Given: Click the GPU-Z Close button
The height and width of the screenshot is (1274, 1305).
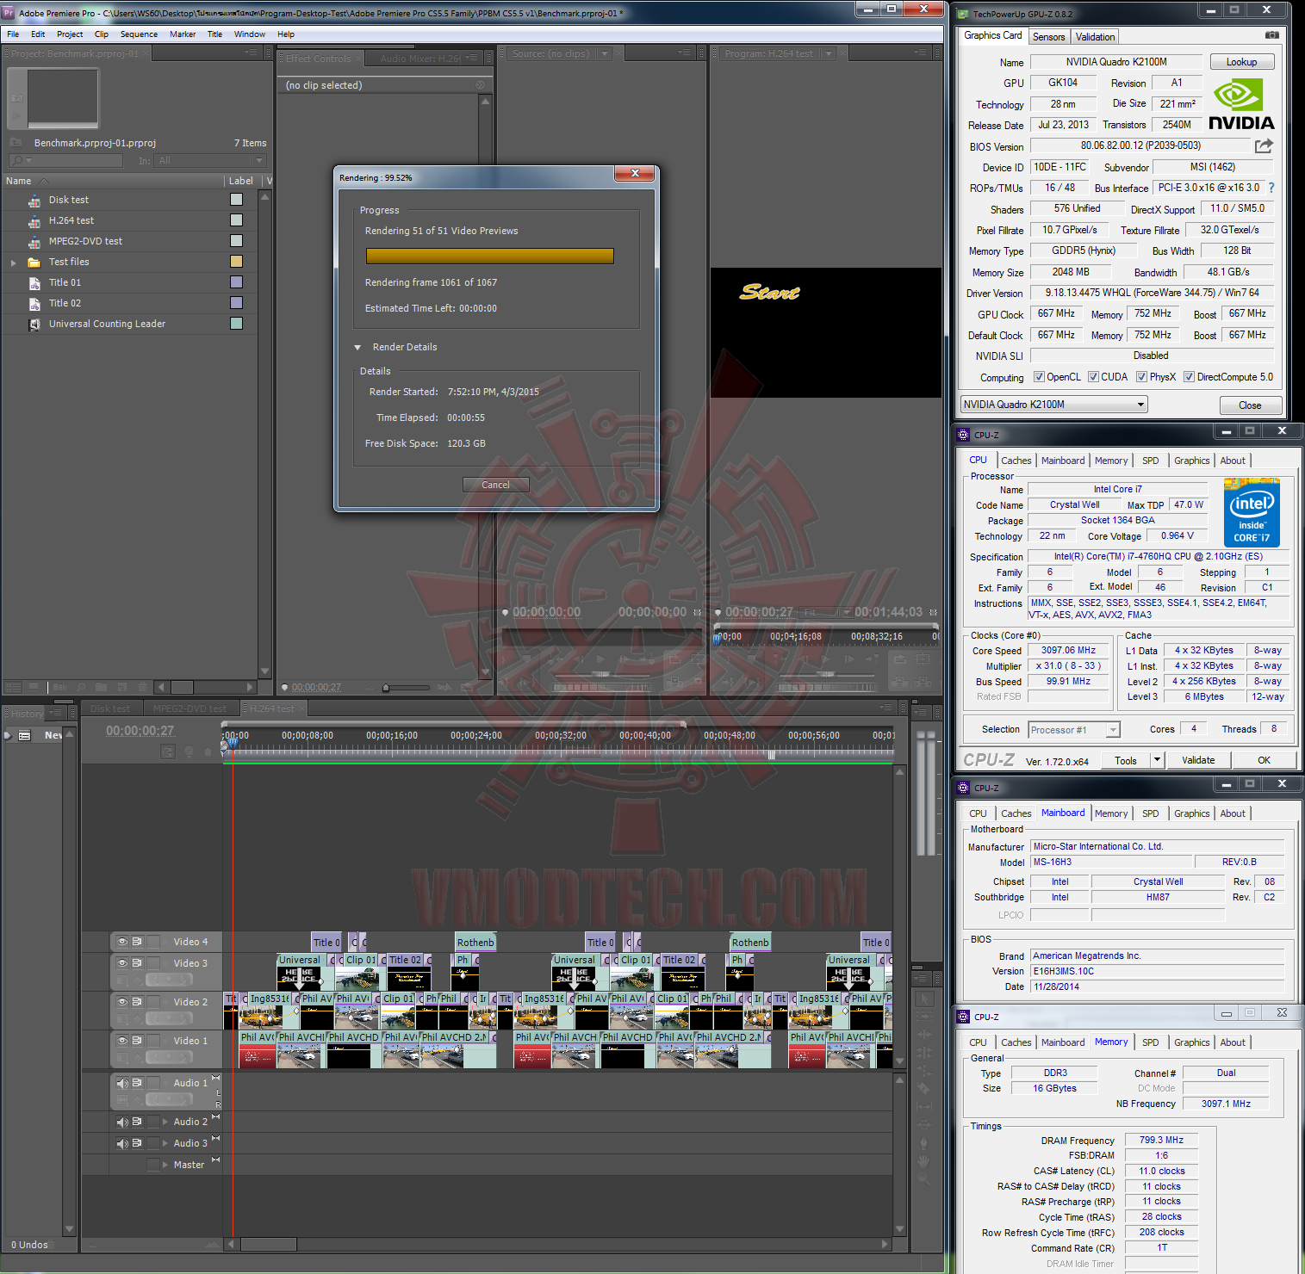Looking at the screenshot, I should (1250, 405).
